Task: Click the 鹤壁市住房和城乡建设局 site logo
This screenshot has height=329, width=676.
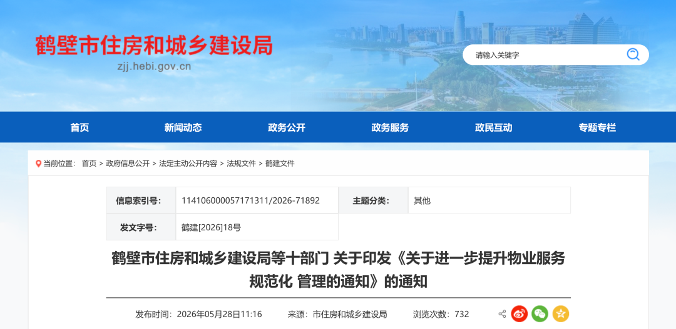Action: (155, 45)
